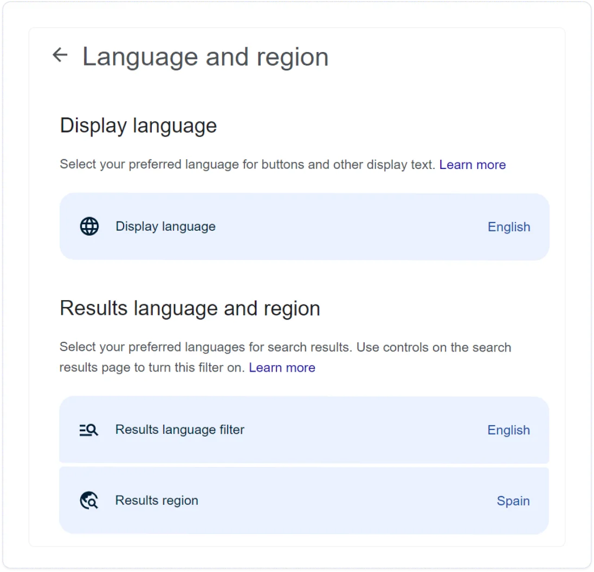Open the Results region setting row

(x=304, y=500)
